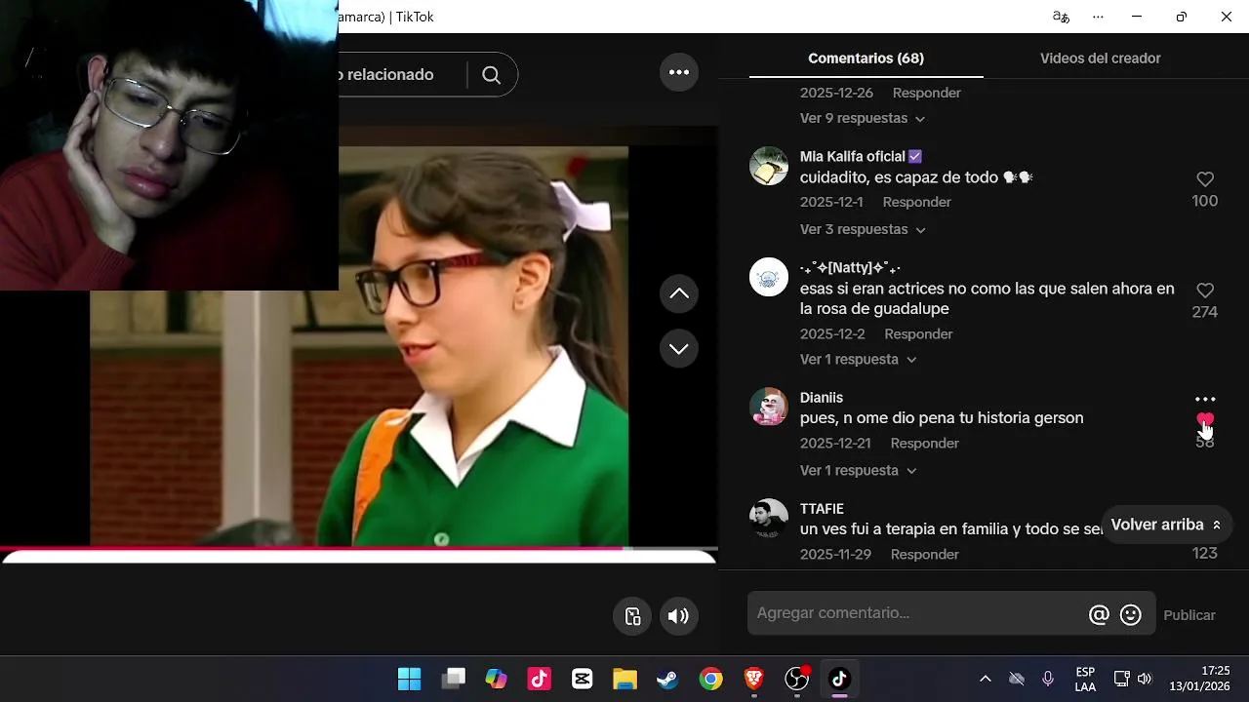Unlike the Dianiis comment heart
The width and height of the screenshot is (1249, 702).
coord(1205,421)
